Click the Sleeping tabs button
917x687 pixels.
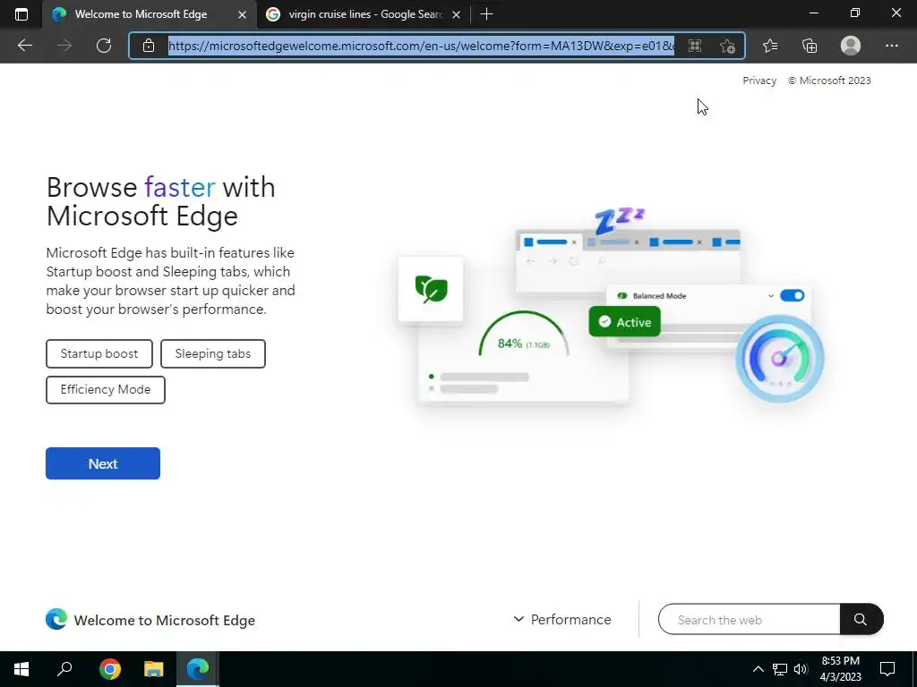coord(213,354)
